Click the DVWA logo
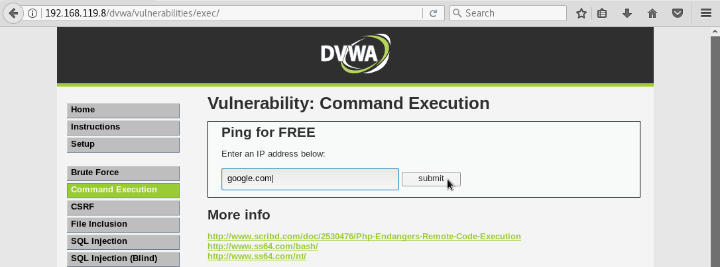720x267 pixels. (x=355, y=54)
